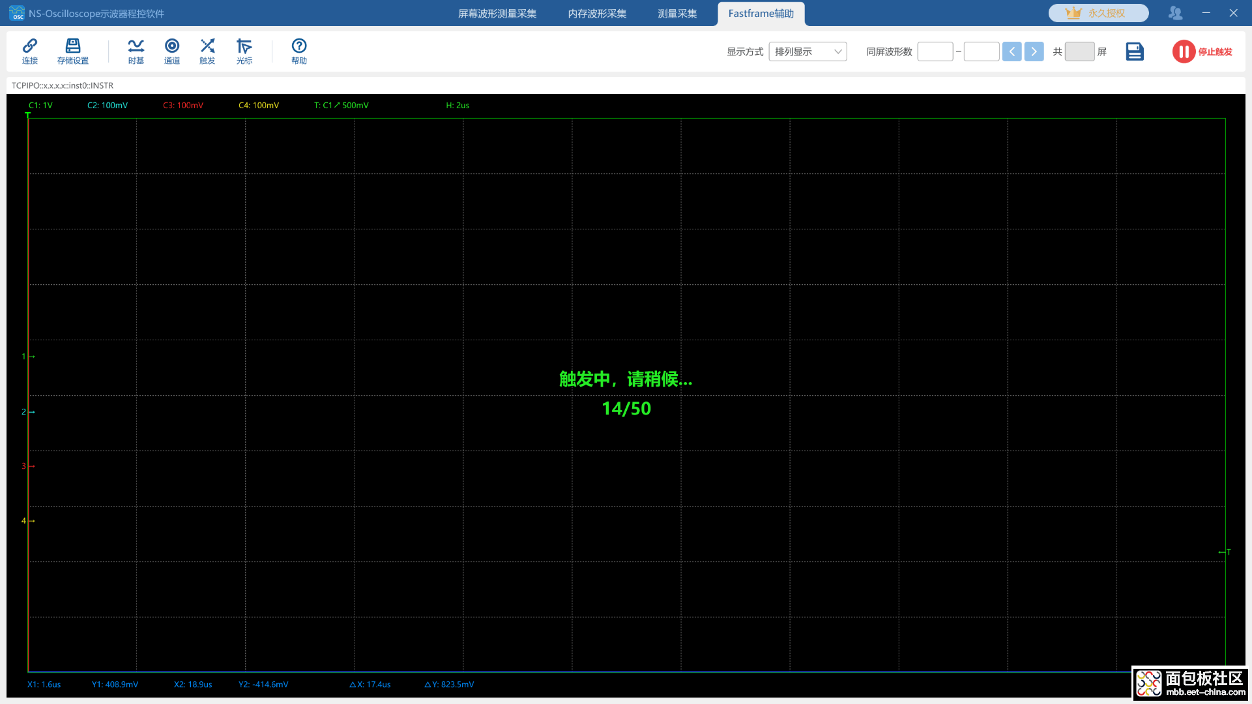Go to previous waveform screen arrow

click(x=1012, y=51)
